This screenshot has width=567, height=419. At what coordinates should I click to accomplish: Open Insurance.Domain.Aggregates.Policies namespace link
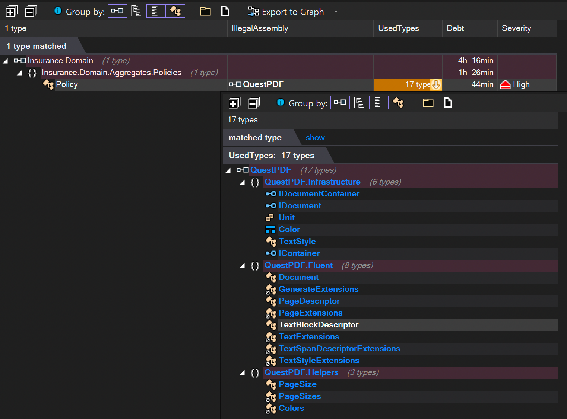111,73
